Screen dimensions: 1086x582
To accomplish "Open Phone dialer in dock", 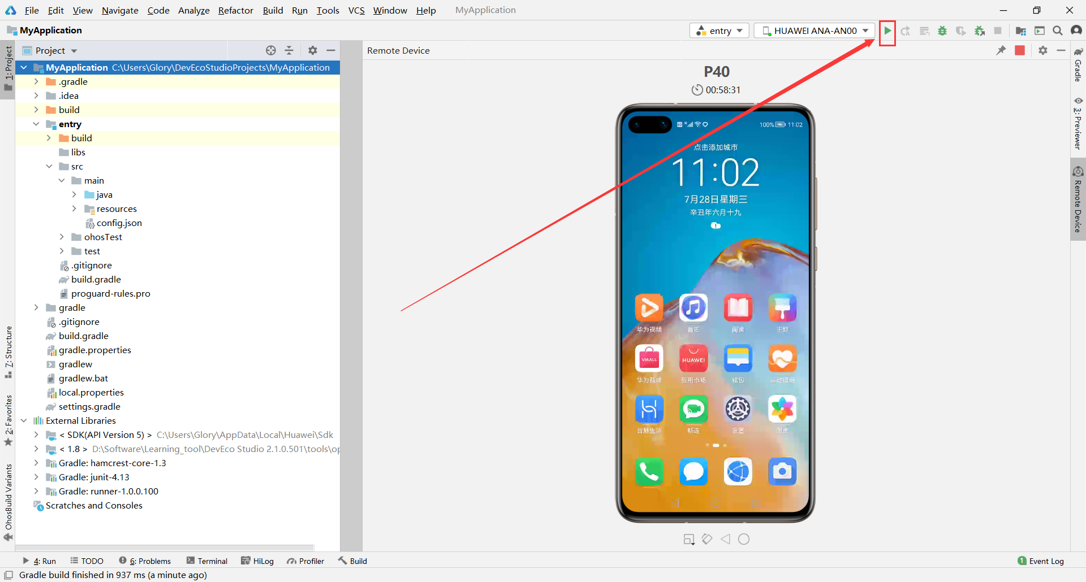I will coord(649,471).
